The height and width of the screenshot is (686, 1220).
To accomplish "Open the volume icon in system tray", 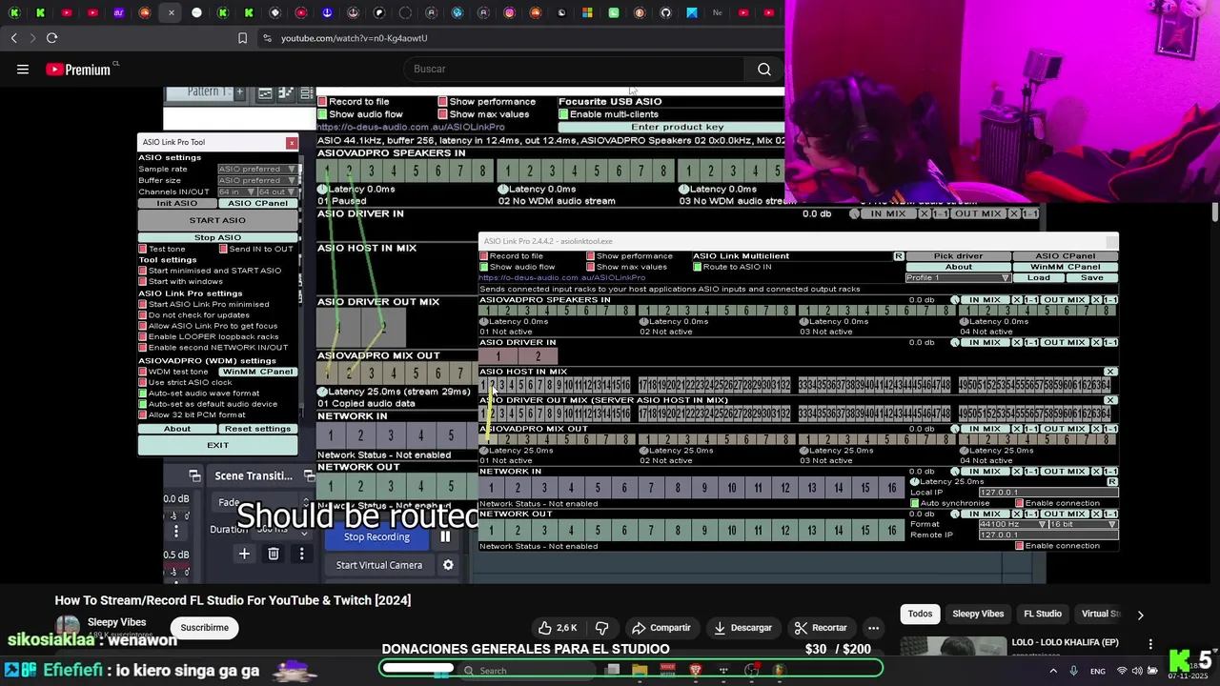I will (1136, 671).
